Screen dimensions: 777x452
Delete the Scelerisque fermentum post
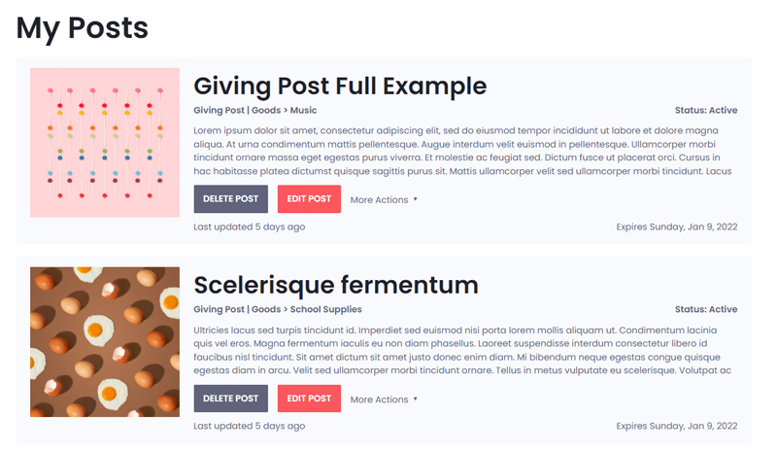pos(230,399)
